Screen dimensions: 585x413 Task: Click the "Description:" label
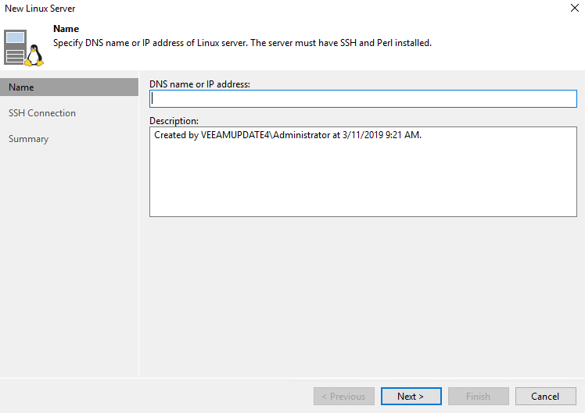(x=174, y=121)
